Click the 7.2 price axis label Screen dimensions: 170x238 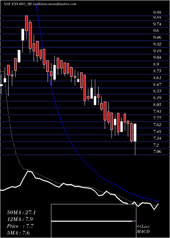click(x=156, y=145)
